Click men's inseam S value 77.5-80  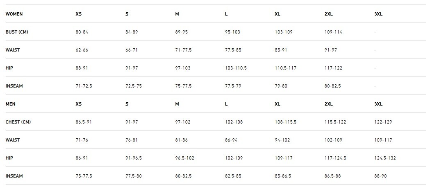(134, 176)
